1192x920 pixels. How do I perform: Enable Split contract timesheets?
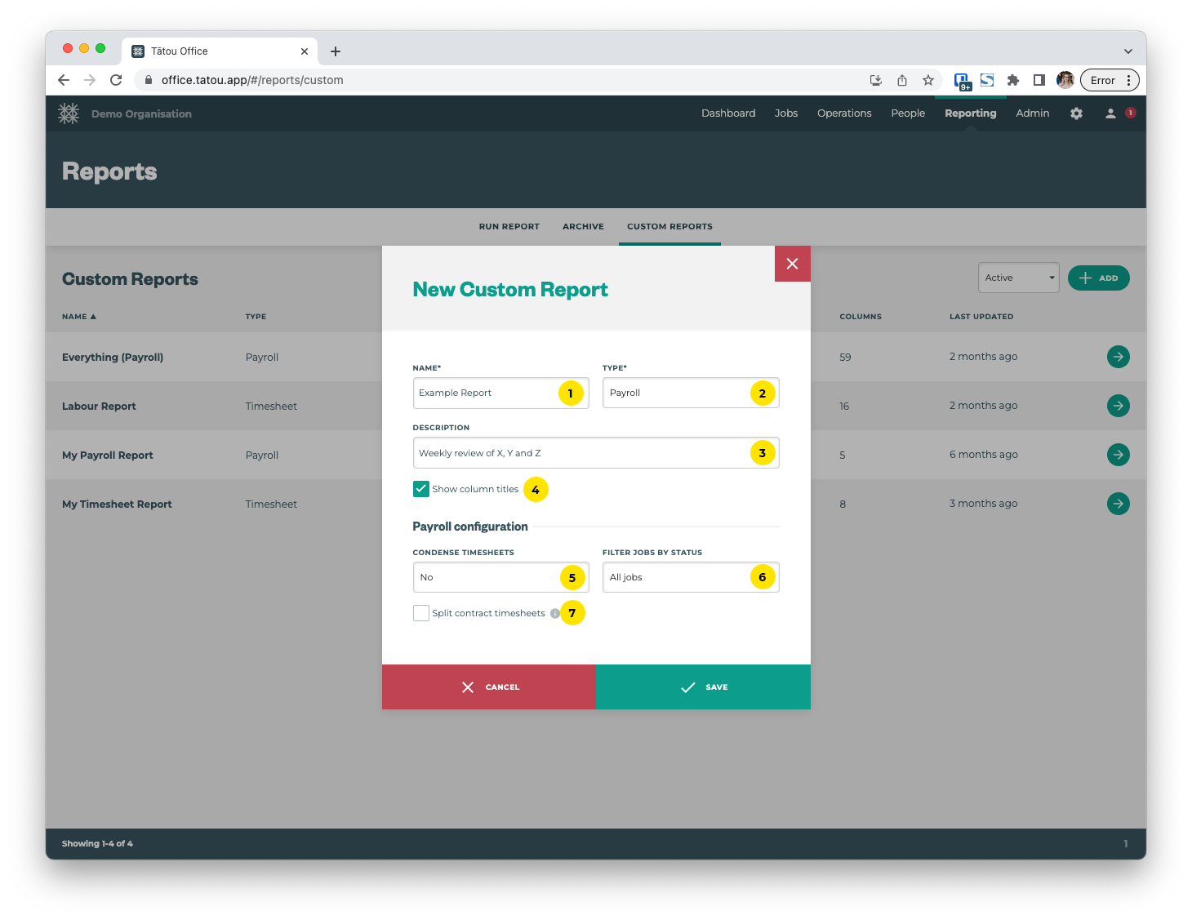tap(421, 612)
